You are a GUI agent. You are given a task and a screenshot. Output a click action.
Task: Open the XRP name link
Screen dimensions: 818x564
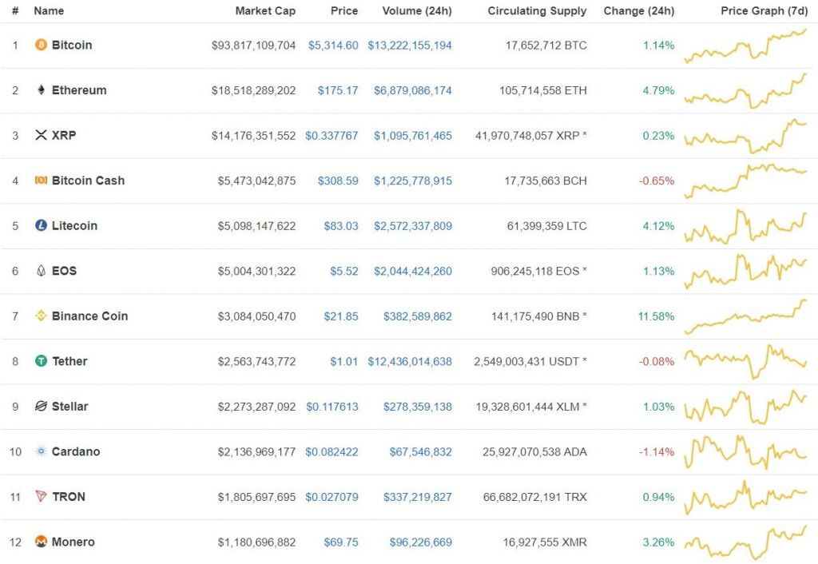[64, 135]
